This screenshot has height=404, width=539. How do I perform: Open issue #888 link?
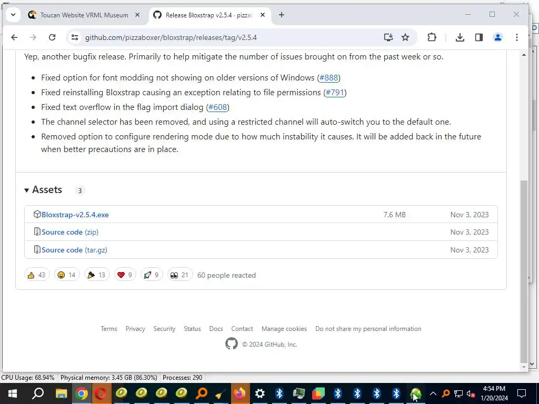click(328, 78)
